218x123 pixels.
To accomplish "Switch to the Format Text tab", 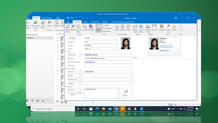I will 95,22.
